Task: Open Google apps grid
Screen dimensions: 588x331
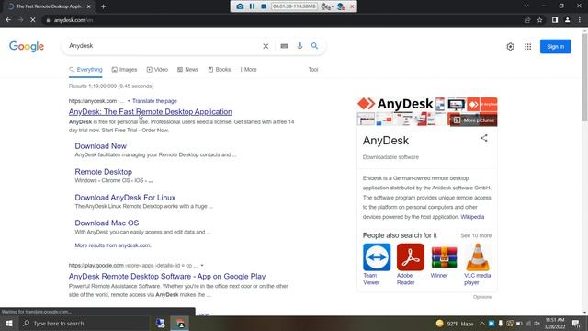Action: point(527,47)
